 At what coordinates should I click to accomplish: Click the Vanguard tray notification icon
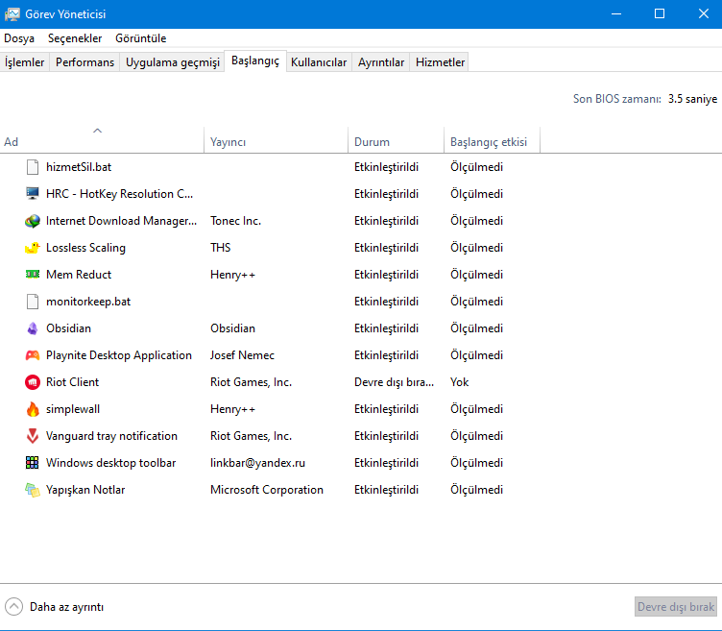click(x=33, y=436)
